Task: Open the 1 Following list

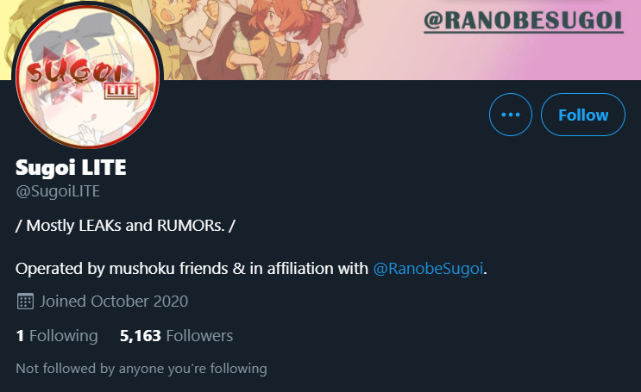Action: [57, 336]
